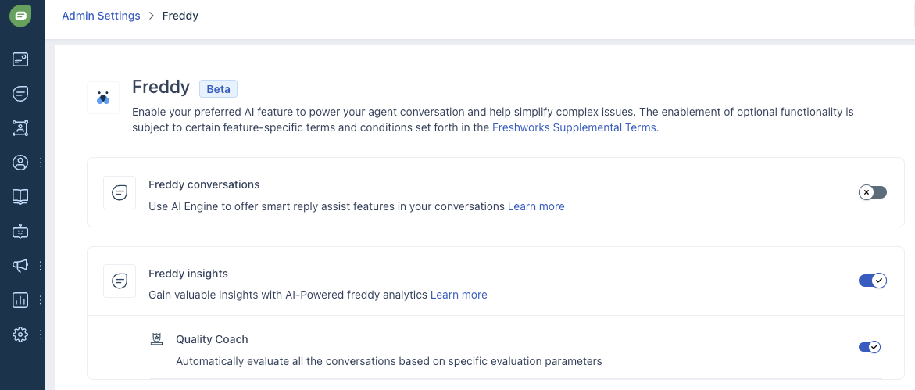This screenshot has height=390, width=915.
Task: Disable the Freddy insights toggle
Action: pyautogui.click(x=872, y=281)
